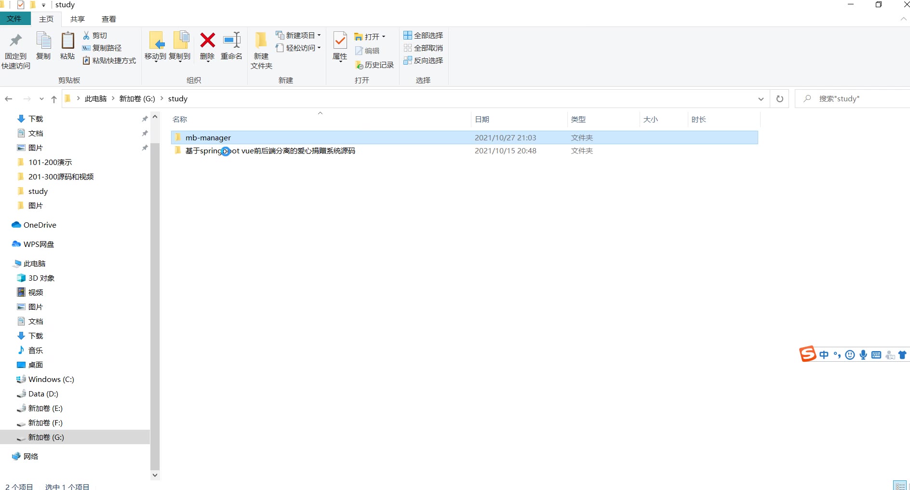Viewport: 910px width, 490px height.
Task: Sort by 大小 column header
Action: 664,119
